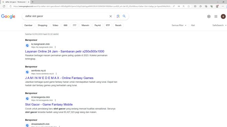Open Google quick settings gear
The width and height of the screenshot is (227, 127).
[x=209, y=16]
